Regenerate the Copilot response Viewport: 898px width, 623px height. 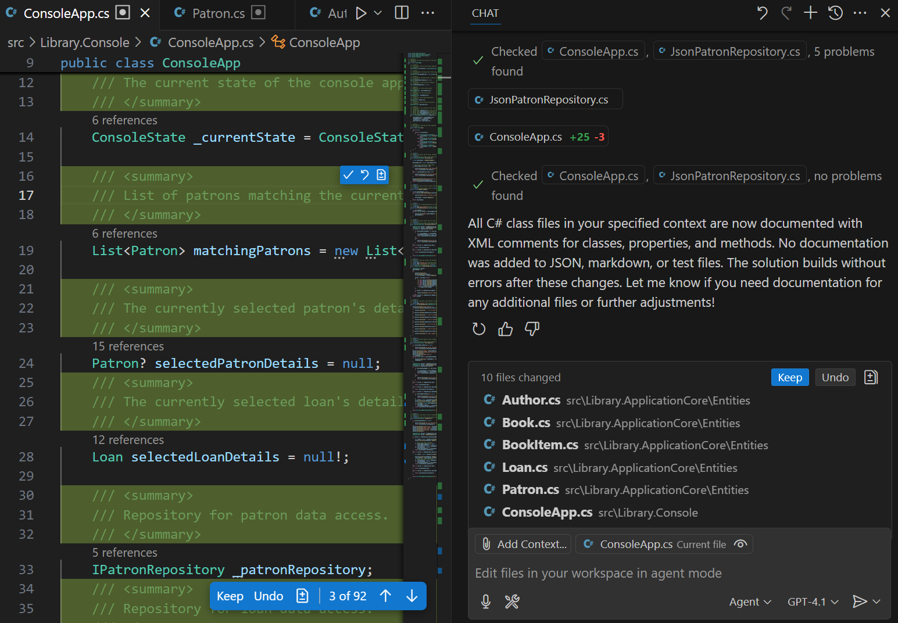(478, 328)
